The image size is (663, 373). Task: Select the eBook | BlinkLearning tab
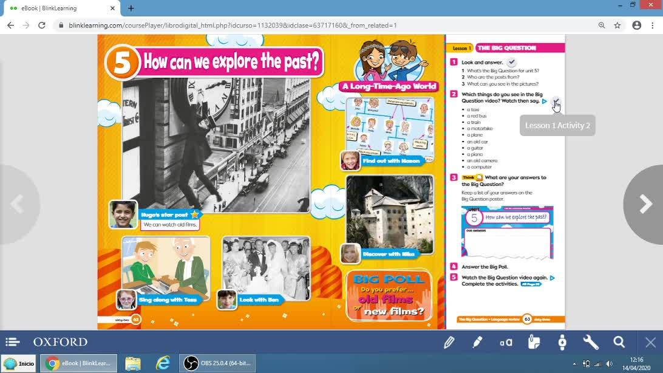(63, 8)
